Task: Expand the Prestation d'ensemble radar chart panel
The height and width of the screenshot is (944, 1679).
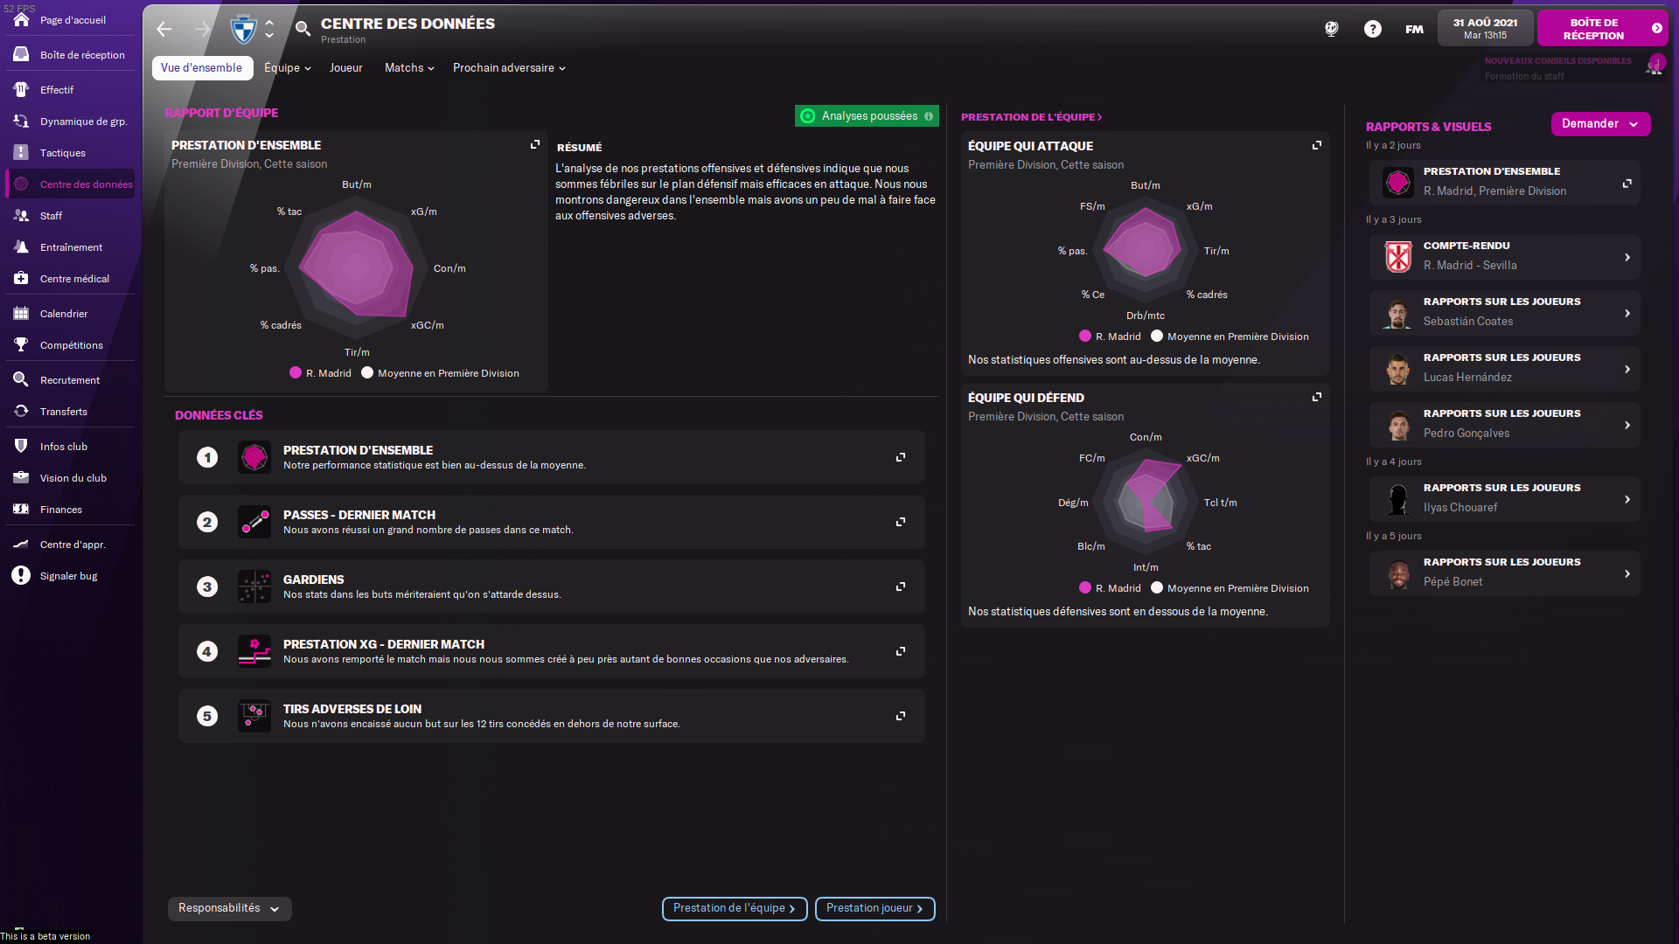Action: click(x=535, y=144)
